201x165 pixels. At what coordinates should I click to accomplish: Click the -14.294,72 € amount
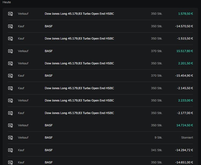coord(184,150)
